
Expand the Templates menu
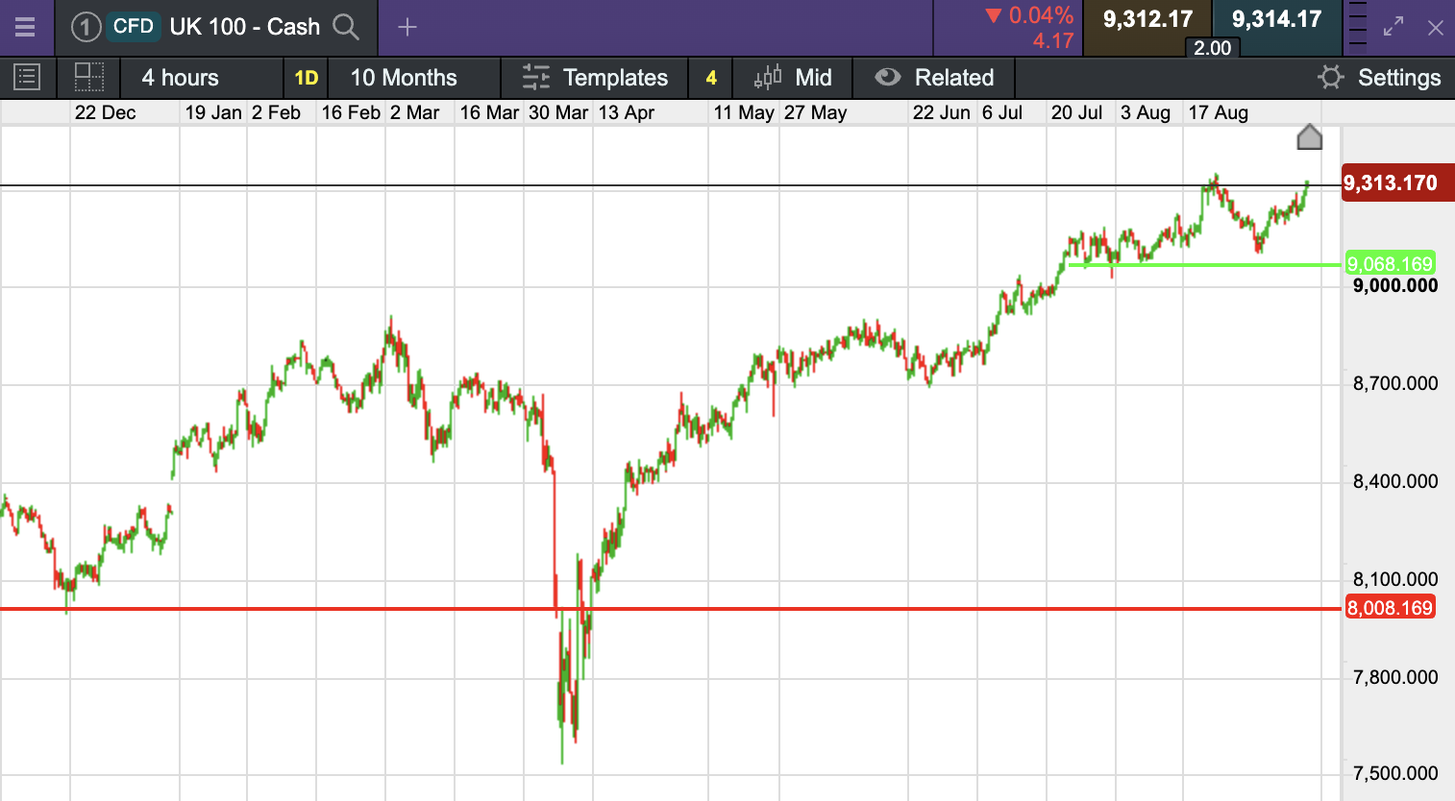594,78
